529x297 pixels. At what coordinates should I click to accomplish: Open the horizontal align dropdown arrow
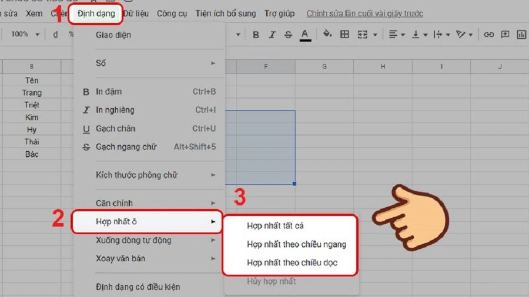[403, 35]
